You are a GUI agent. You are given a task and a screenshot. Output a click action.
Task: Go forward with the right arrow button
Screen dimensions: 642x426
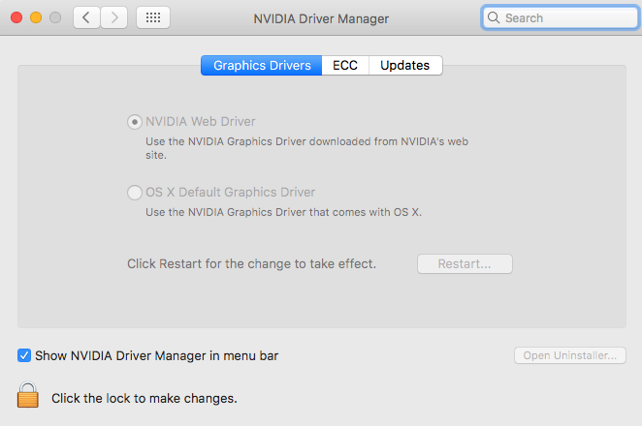[114, 17]
